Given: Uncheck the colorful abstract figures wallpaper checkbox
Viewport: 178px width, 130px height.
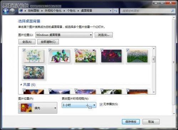Looking at the screenshot, I should coord(50,50).
